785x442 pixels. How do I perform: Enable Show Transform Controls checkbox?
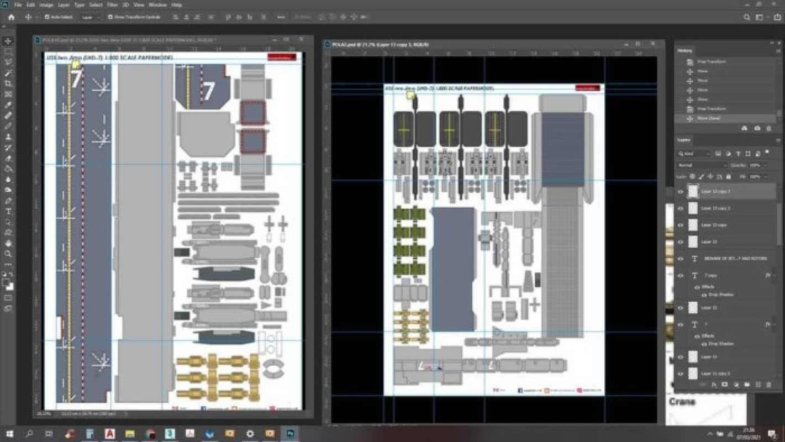[x=110, y=17]
